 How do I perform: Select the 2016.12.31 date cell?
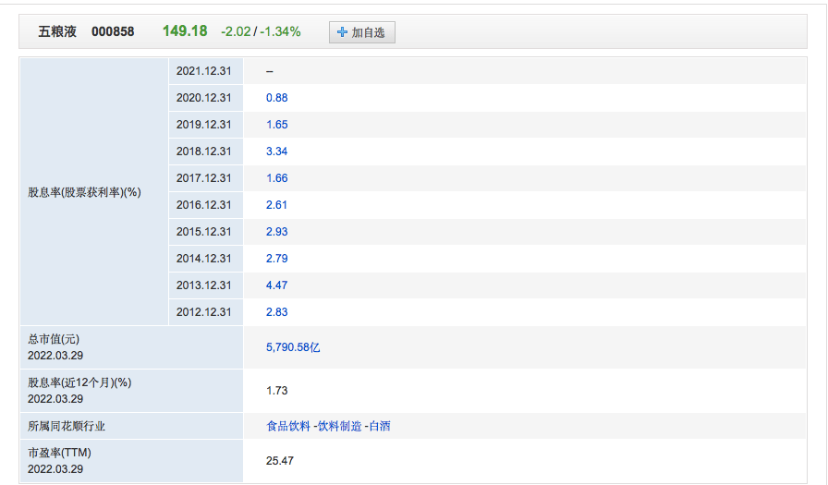(206, 205)
